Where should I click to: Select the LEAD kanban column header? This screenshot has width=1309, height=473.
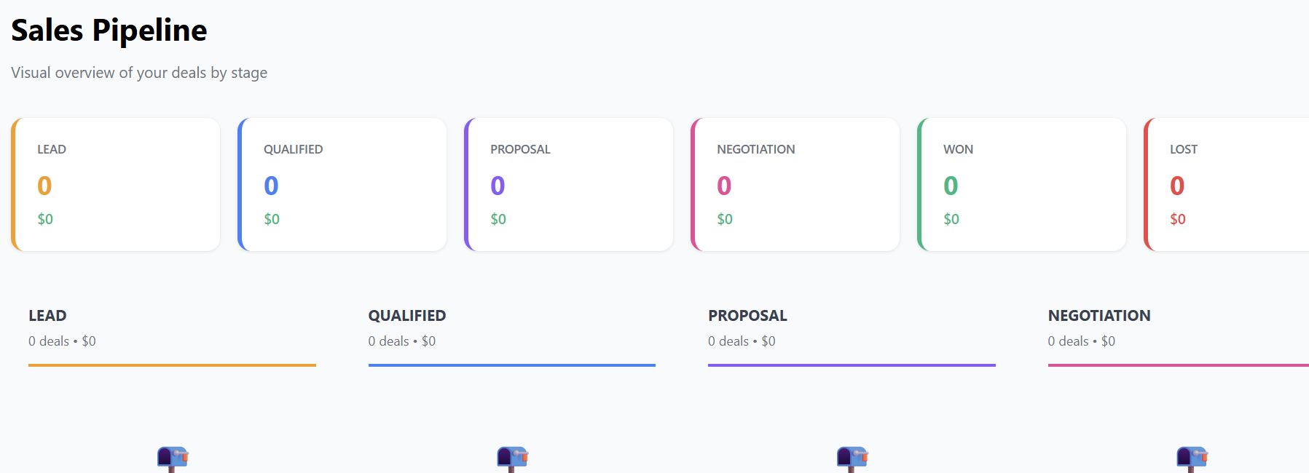(x=47, y=316)
